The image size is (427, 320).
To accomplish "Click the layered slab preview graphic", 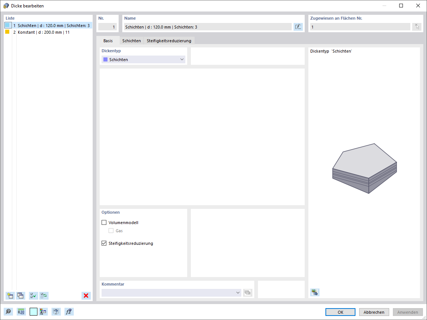I will pos(365,169).
